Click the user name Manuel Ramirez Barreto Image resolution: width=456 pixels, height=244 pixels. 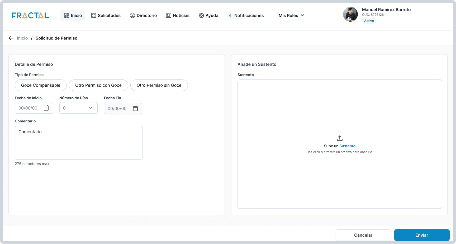coord(386,9)
